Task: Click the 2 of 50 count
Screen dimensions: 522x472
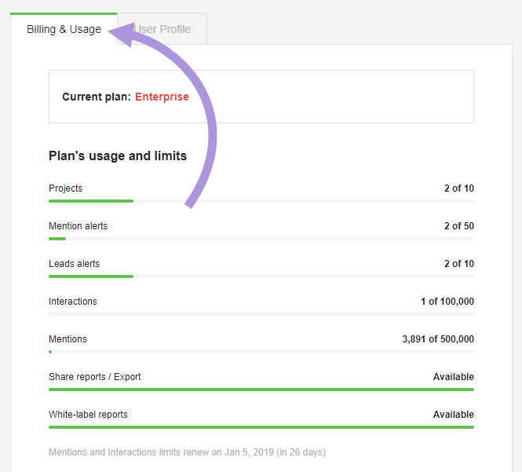Action: (459, 226)
